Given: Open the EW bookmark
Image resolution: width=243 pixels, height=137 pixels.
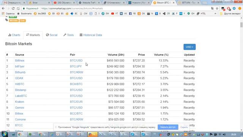Looking at the screenshot, I should pyautogui.click(x=106, y=14).
